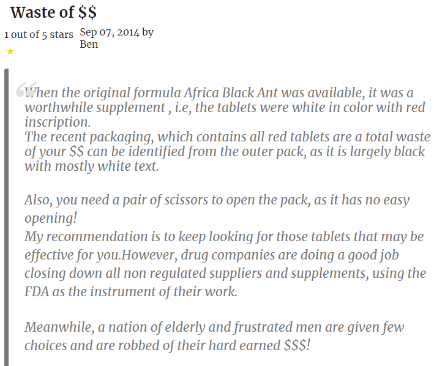Click the review date "Sep 07, 2014"

(110, 32)
